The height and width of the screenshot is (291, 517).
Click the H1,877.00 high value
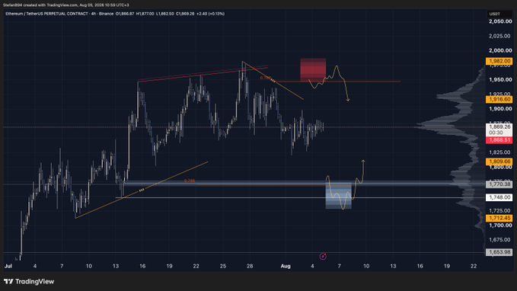[145, 14]
